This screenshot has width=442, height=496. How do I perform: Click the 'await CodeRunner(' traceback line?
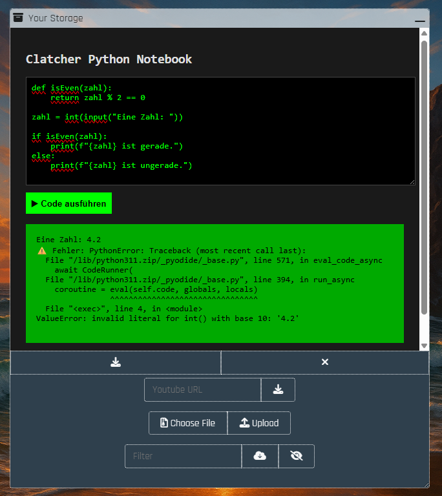[94, 270]
